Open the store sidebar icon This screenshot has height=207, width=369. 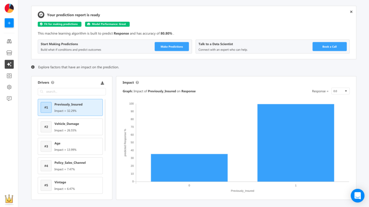coord(9,53)
